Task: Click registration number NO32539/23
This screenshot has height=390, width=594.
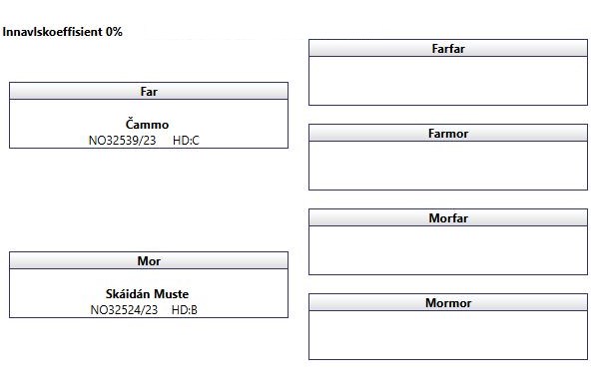Action: click(x=122, y=141)
